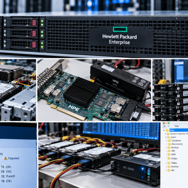The width and height of the screenshot is (188, 188).
Task: Select the etc folder label
Action: 173,170
